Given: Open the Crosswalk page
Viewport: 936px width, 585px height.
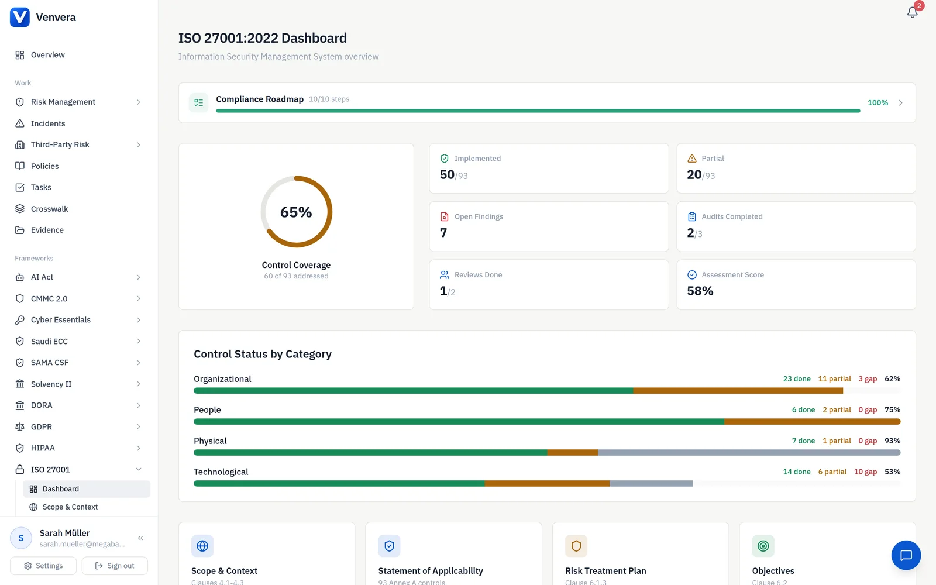Looking at the screenshot, I should tap(79, 209).
